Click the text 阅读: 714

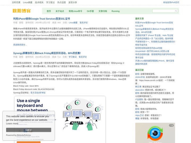click(56, 57)
